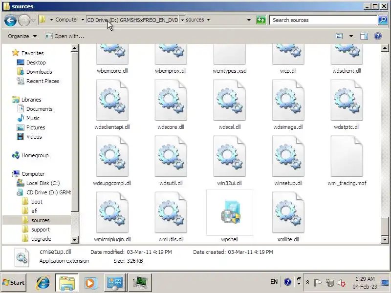391x293 pixels.
Task: Change view with the Views icon
Action: (x=339, y=36)
